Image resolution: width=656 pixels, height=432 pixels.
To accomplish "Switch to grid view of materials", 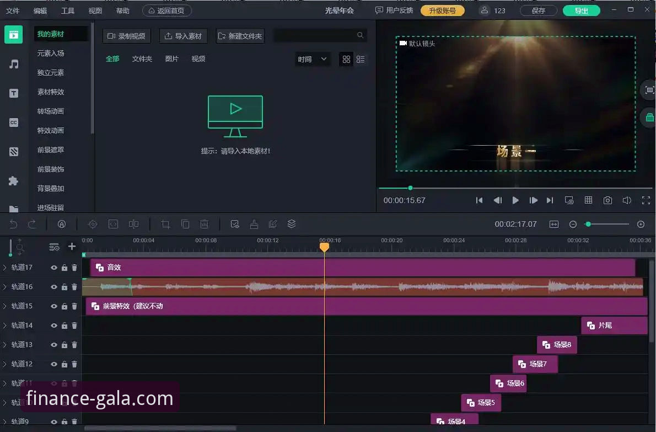I will click(346, 60).
